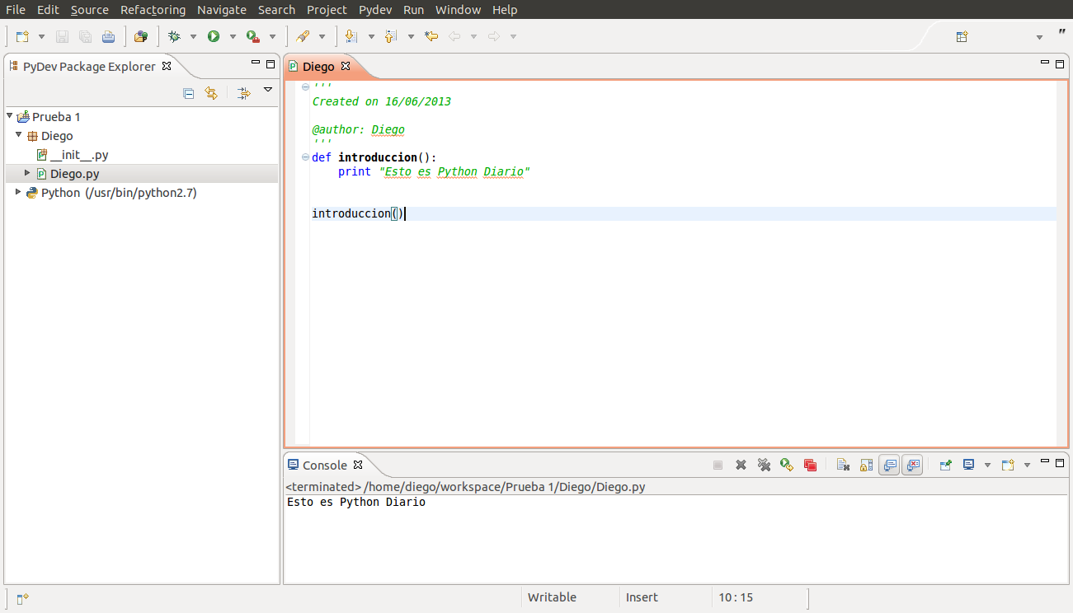The height and width of the screenshot is (613, 1073).
Task: Click Collapse All in Package Explorer
Action: click(x=188, y=93)
